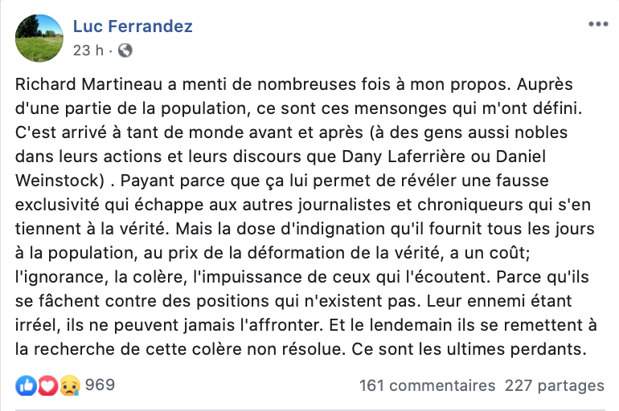Open the post permalink via "23 h" timestamp

coord(88,51)
